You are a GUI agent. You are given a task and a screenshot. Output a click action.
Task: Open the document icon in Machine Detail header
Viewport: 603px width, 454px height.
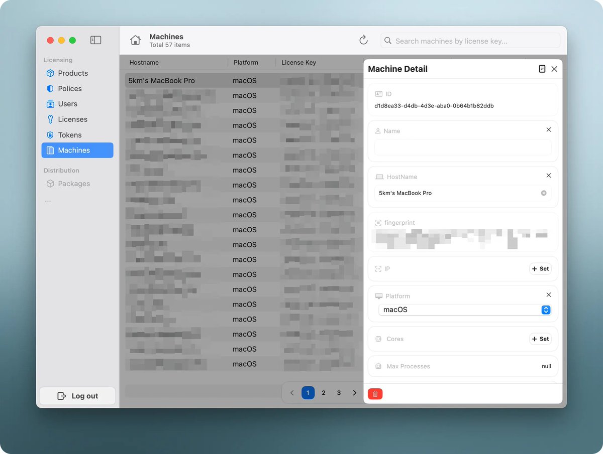[x=542, y=69]
